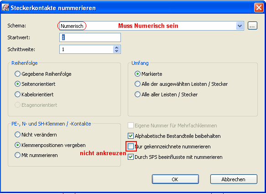Select Gegebene Reihenfolge radio button
Viewport: 266px width, 194px height.
point(17,74)
